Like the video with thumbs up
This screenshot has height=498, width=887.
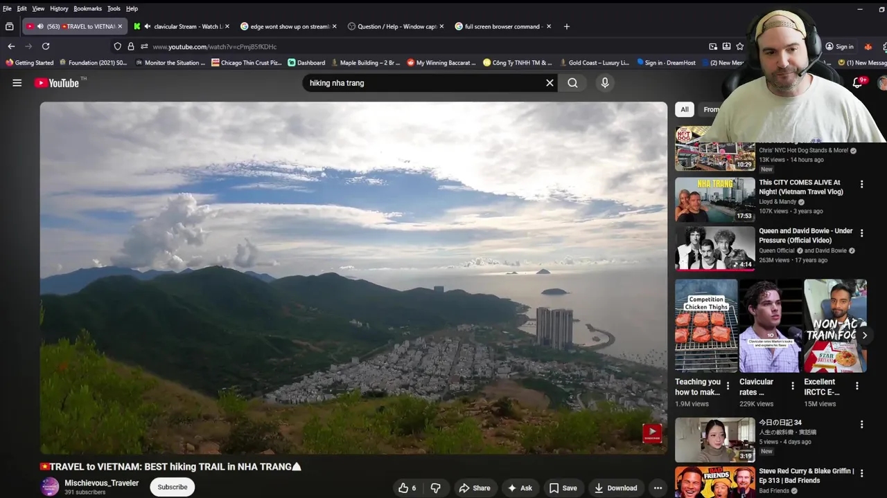click(407, 488)
